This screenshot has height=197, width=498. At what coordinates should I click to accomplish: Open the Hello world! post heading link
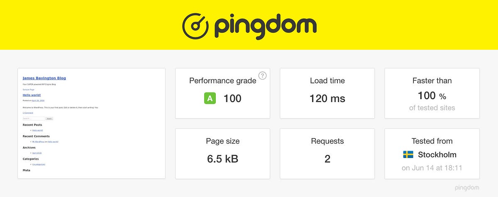pyautogui.click(x=32, y=95)
